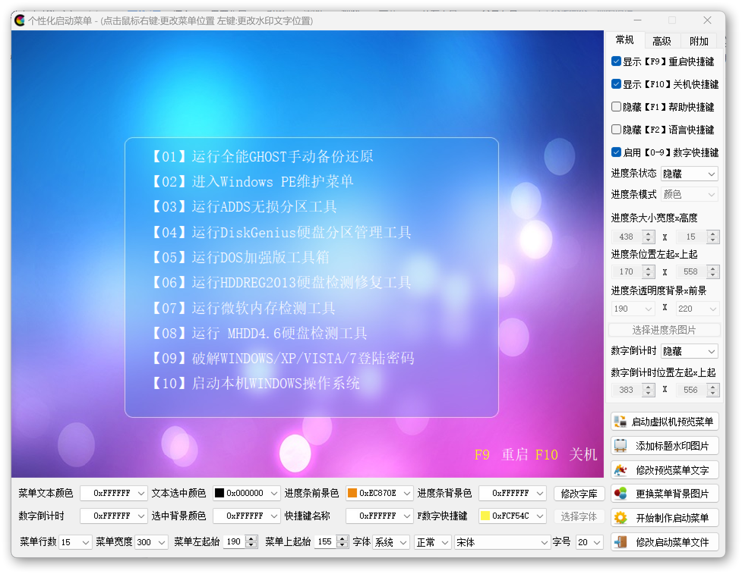The width and height of the screenshot is (742, 574).
Task: Click menu item 【01】运行全能GHOST手动备份还原
Action: tap(262, 156)
